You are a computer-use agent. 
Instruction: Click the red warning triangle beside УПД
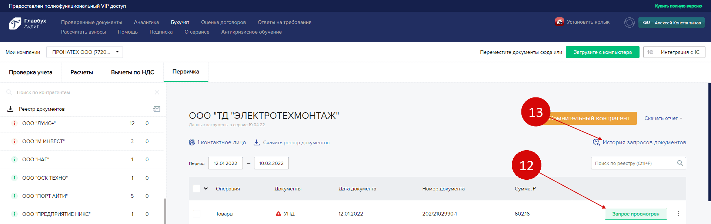click(x=278, y=214)
